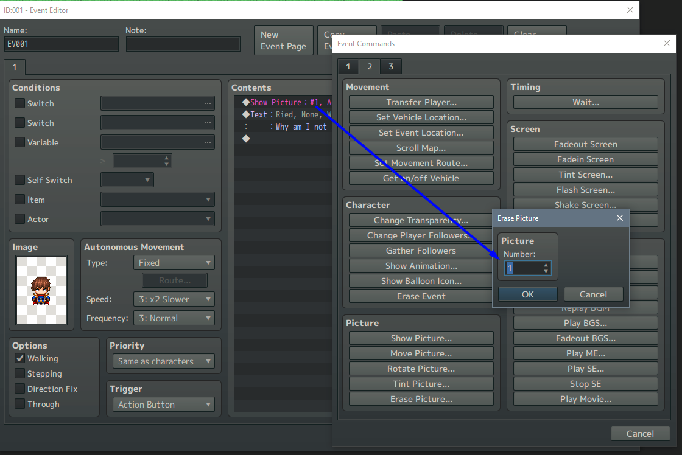The image size is (682, 455).
Task: Choose the Tint Screen command
Action: [585, 175]
